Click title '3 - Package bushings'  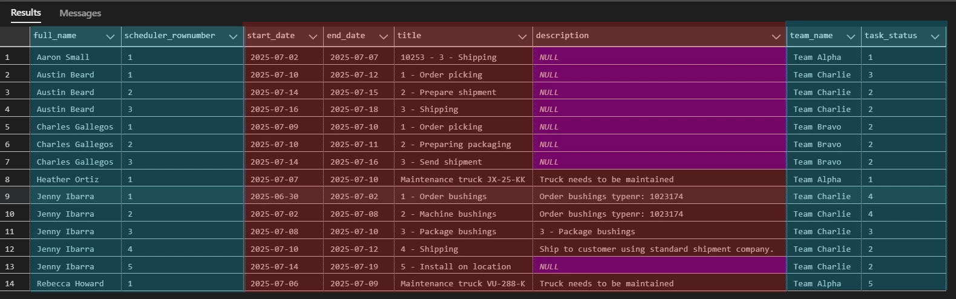tap(463, 231)
